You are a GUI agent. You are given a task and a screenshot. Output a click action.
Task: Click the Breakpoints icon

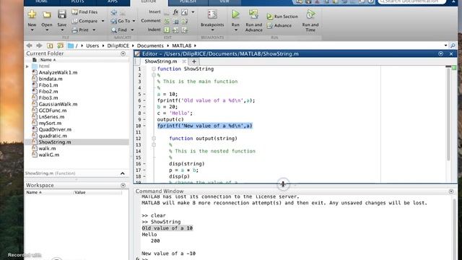(212, 14)
